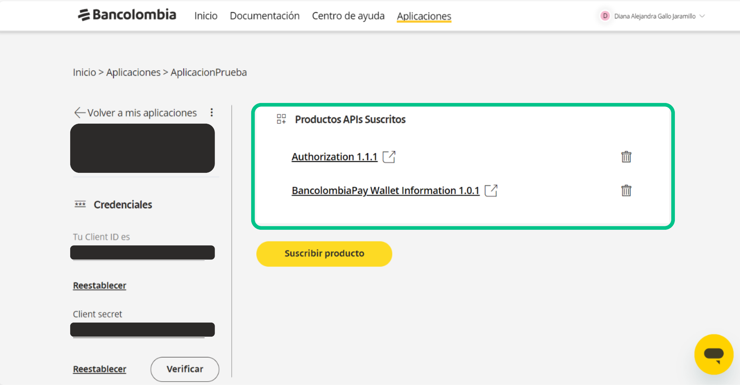Image resolution: width=740 pixels, height=385 pixels.
Task: Delete Authorization 1.1.1 with trash icon
Action: pos(626,157)
